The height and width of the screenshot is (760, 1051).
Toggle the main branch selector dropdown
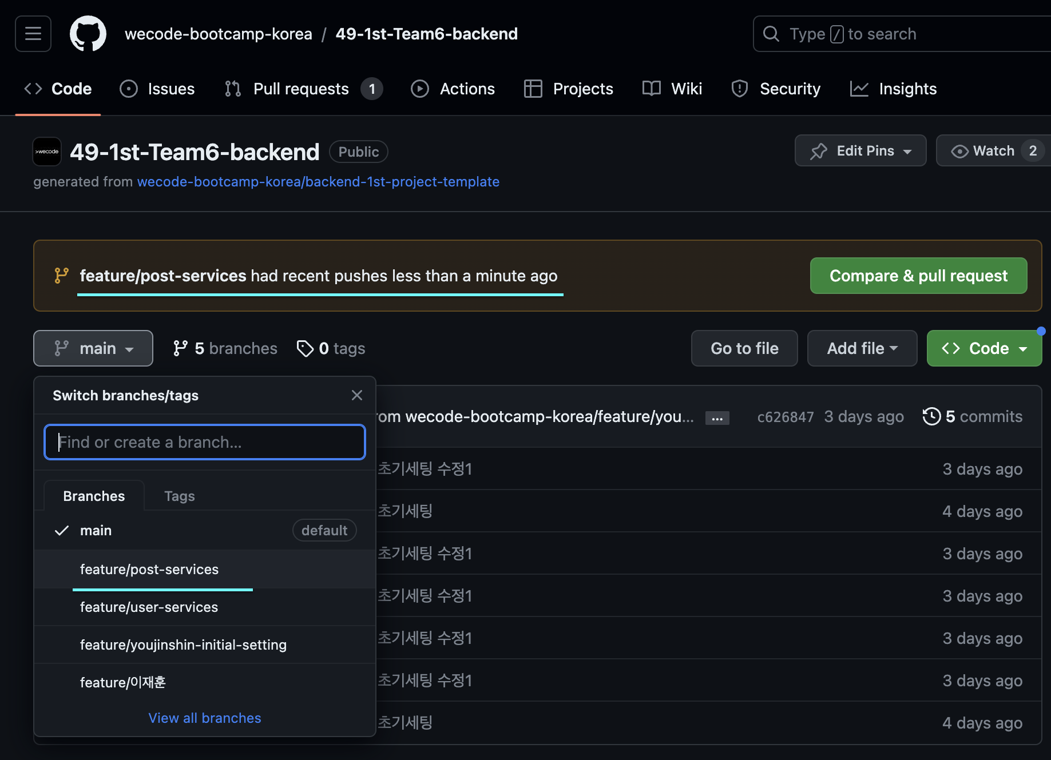93,348
